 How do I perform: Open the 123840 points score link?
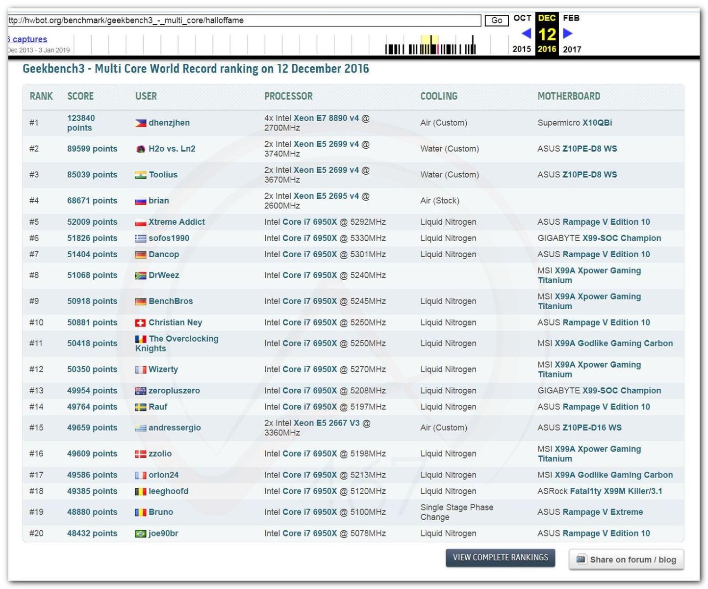click(81, 123)
